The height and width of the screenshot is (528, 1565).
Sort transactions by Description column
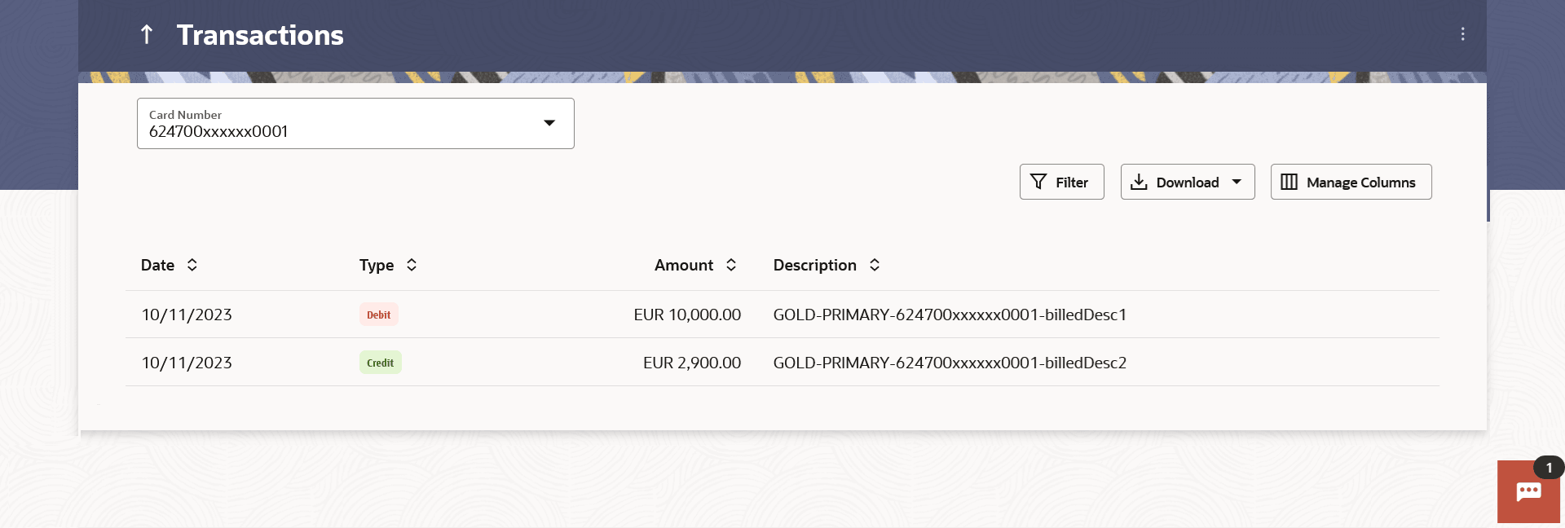875,265
